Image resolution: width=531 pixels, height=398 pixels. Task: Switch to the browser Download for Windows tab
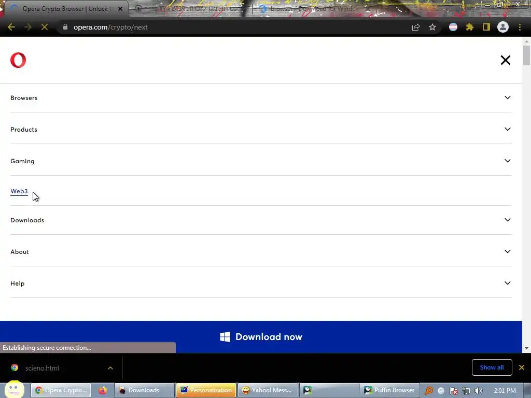point(313,9)
